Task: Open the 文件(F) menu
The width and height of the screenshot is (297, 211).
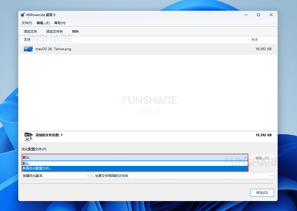Action: 27,23
